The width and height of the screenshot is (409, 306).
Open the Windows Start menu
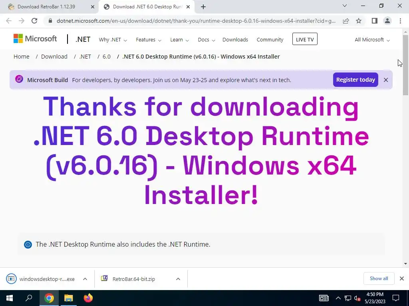pyautogui.click(x=10, y=298)
